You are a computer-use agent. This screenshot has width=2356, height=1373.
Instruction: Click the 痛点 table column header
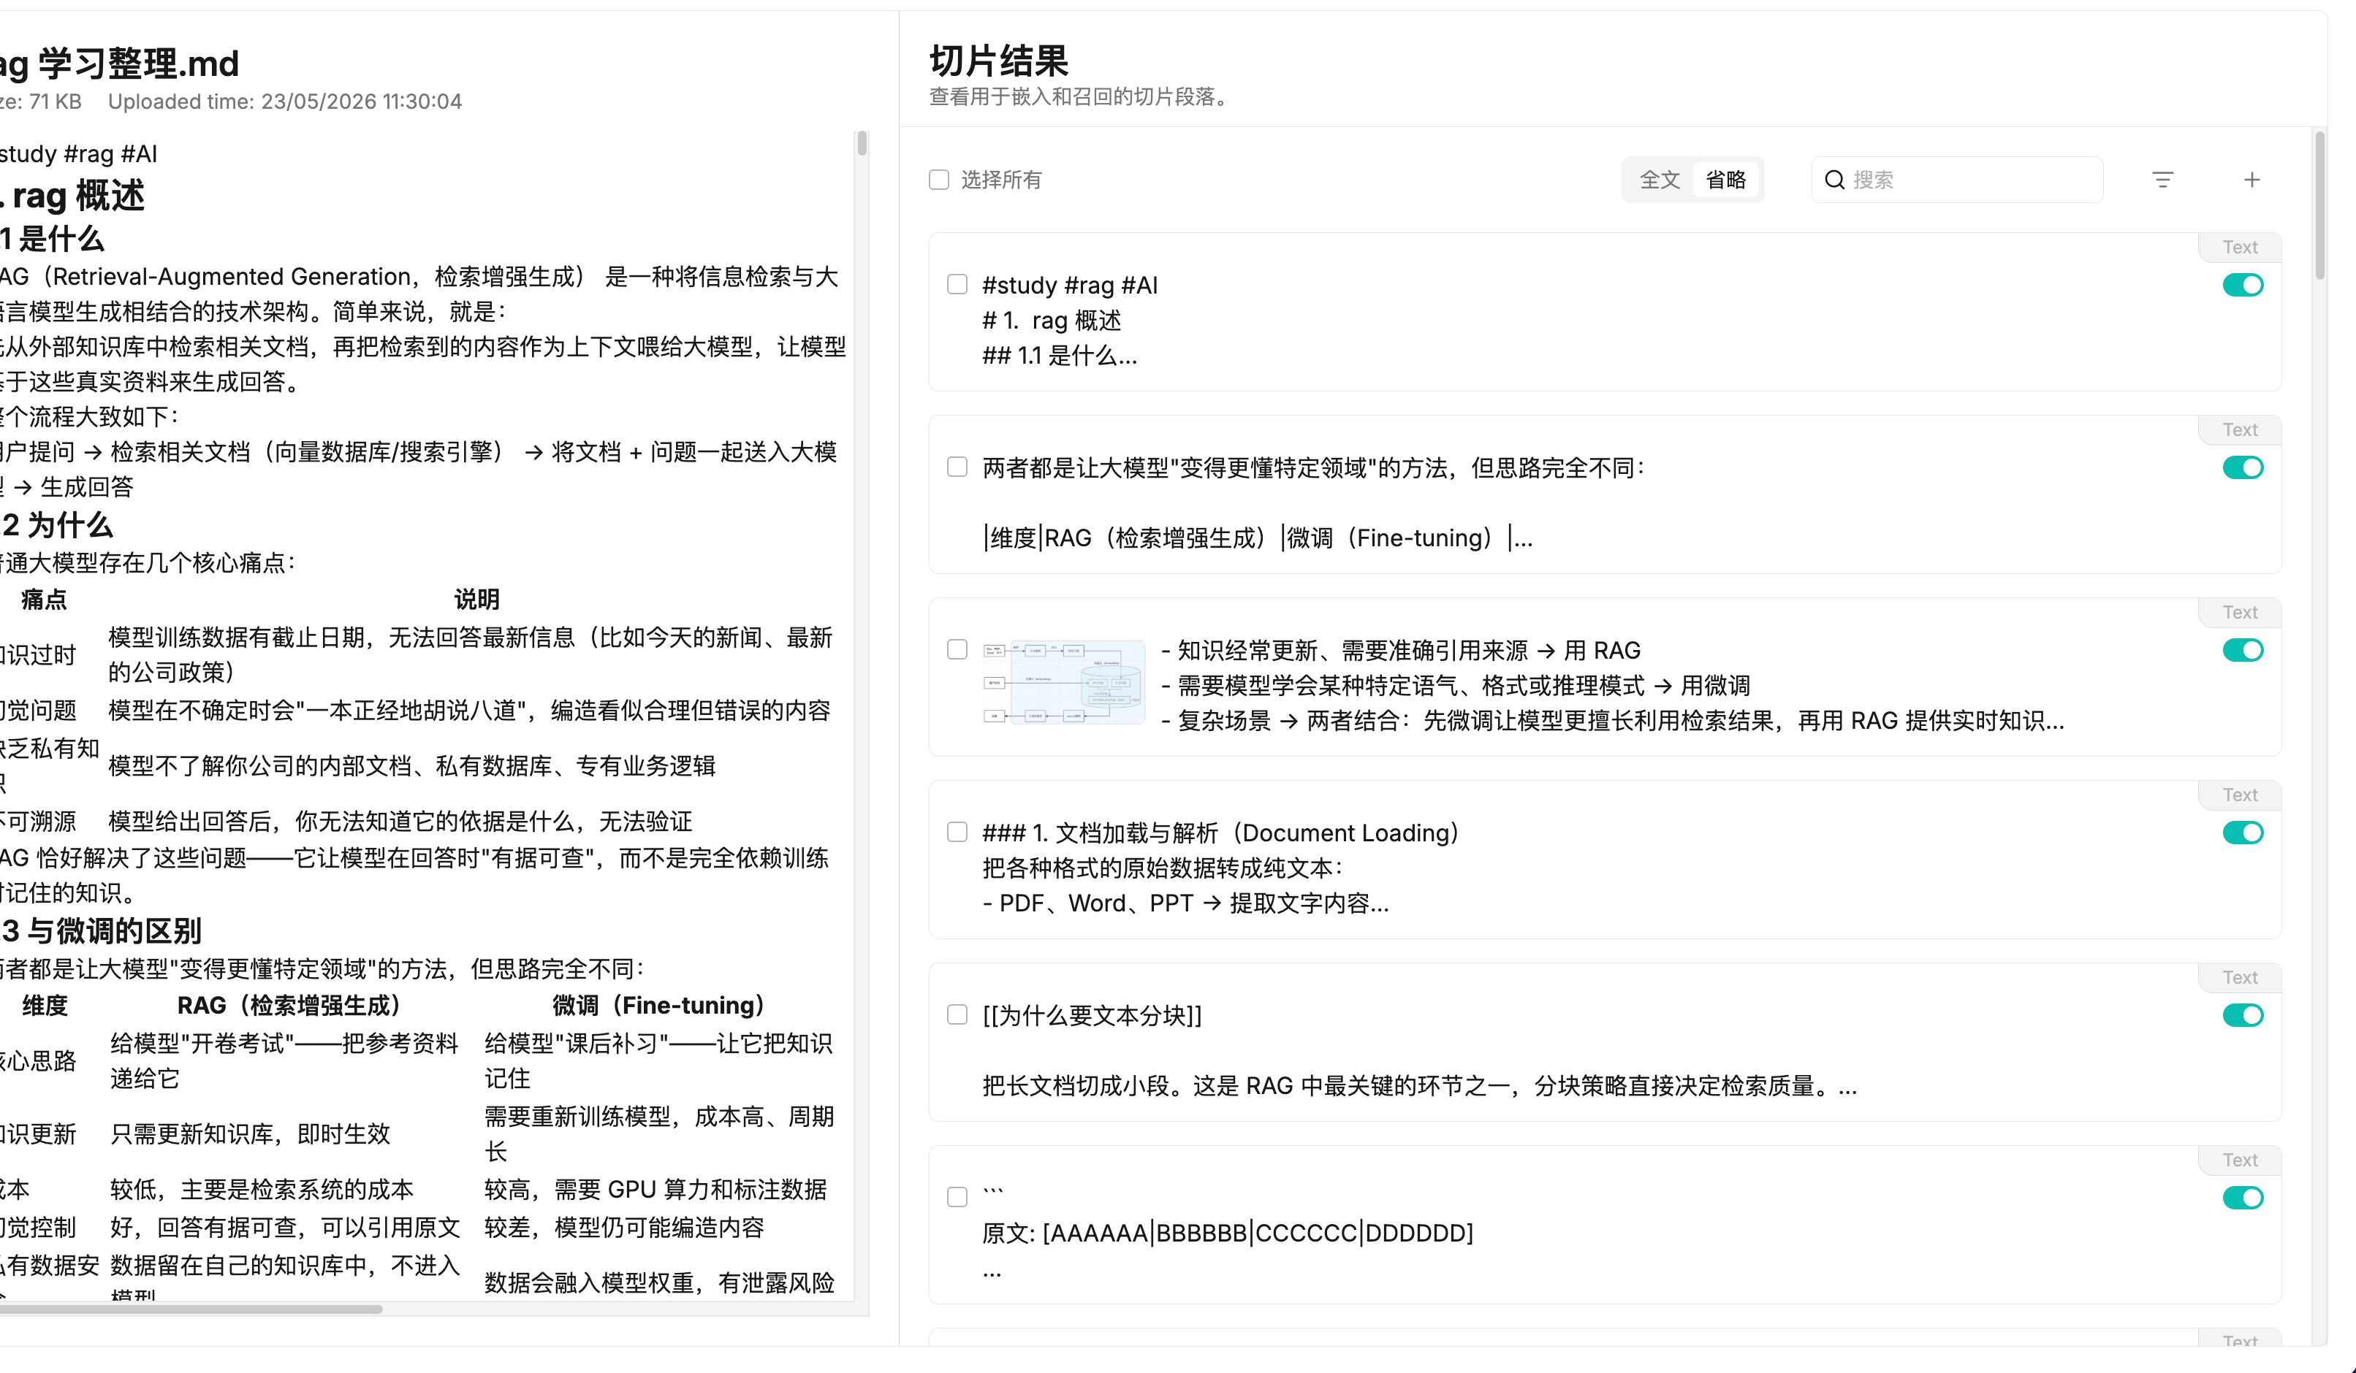click(x=44, y=599)
